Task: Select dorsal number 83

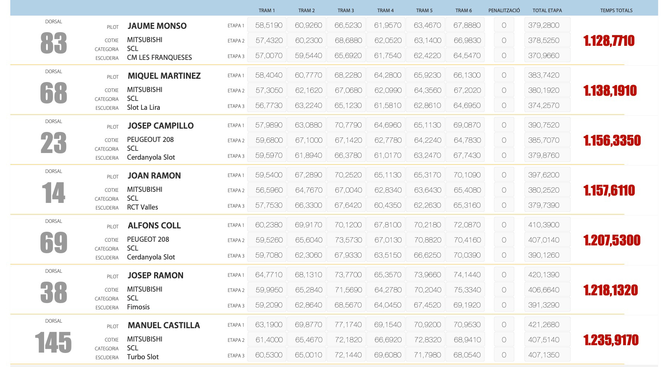Action: pos(54,43)
